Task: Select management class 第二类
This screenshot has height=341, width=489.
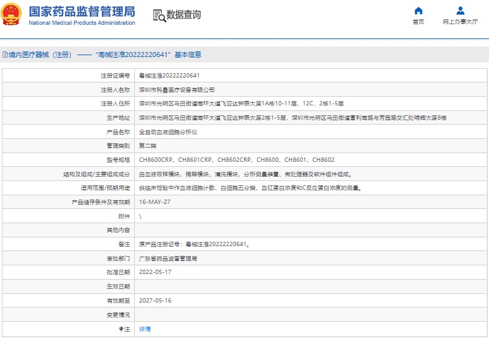Action: click(147, 146)
